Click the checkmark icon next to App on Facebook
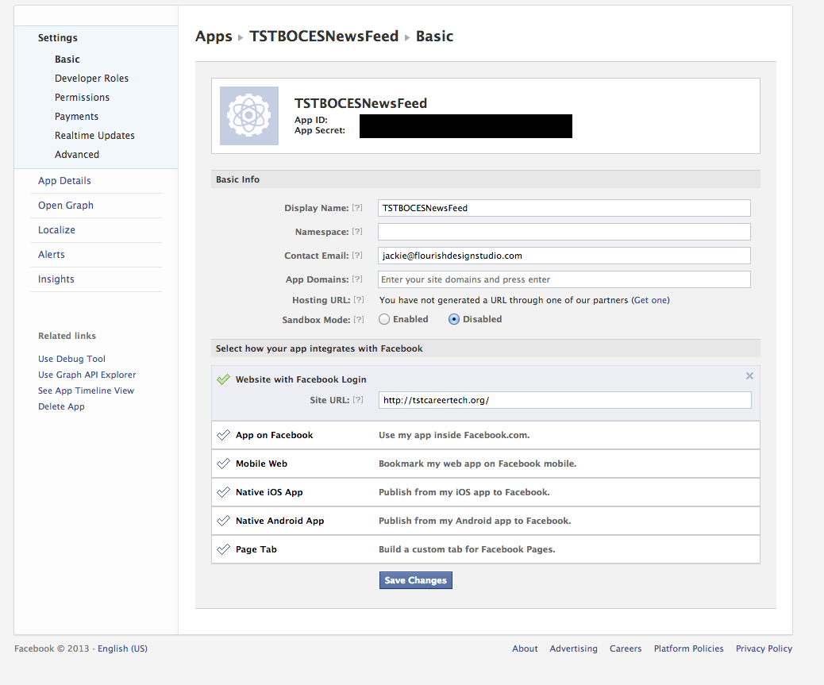Image resolution: width=824 pixels, height=685 pixels. pyautogui.click(x=223, y=435)
